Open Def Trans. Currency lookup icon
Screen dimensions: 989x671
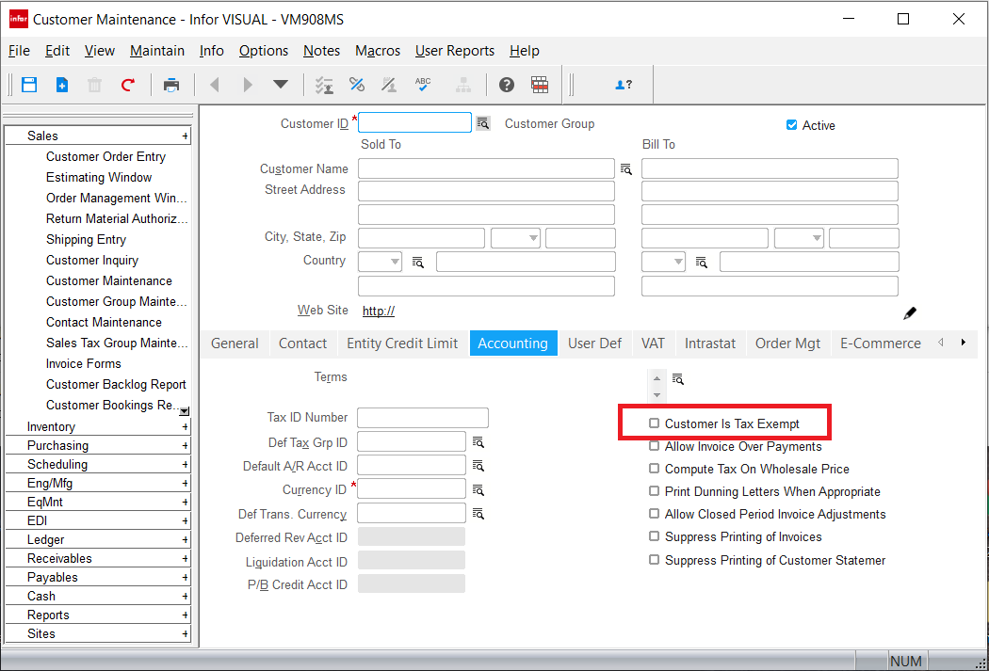[478, 514]
